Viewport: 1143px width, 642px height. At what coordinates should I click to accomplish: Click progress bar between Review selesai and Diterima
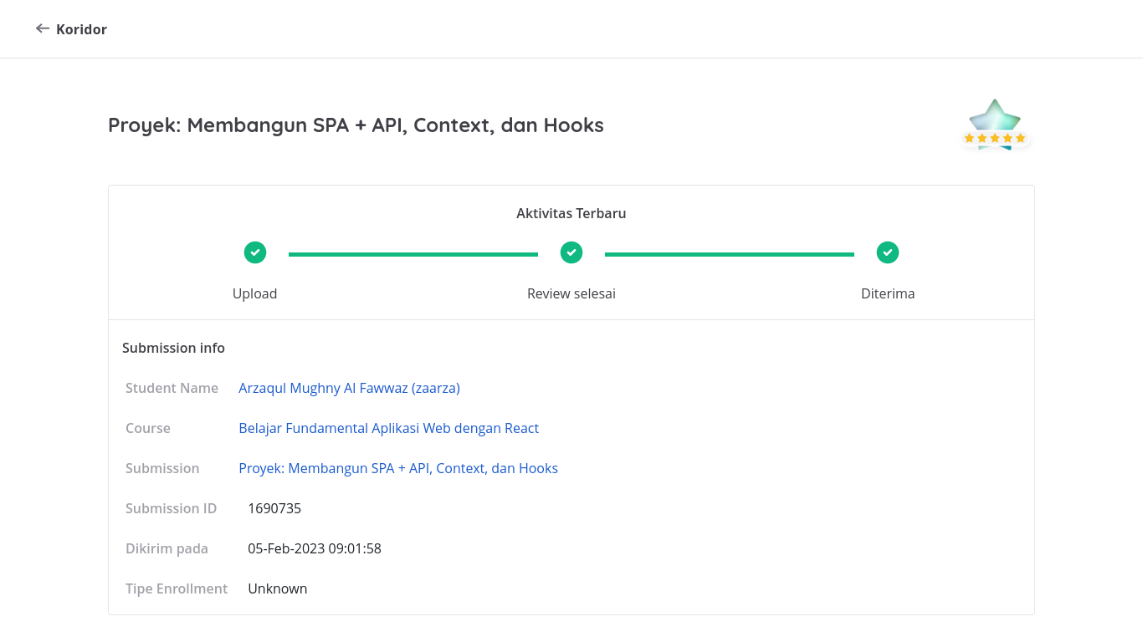730,254
